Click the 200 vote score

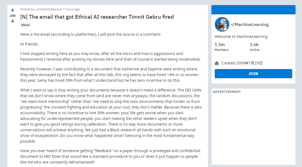coord(13,16)
